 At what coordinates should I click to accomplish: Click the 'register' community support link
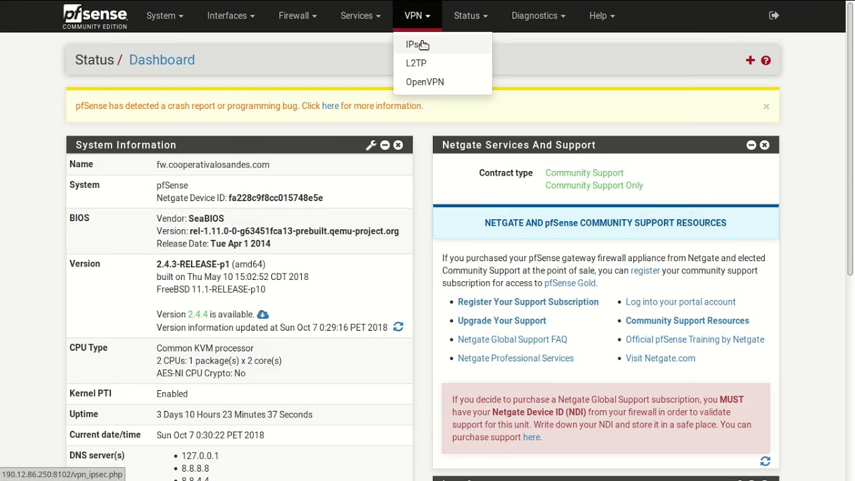coord(645,271)
